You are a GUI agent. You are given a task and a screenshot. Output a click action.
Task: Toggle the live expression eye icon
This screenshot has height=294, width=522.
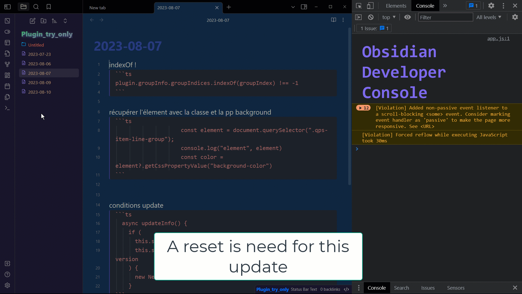click(407, 17)
